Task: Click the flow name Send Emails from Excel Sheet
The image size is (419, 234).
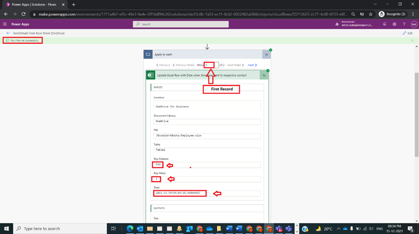Action: (x=39, y=33)
